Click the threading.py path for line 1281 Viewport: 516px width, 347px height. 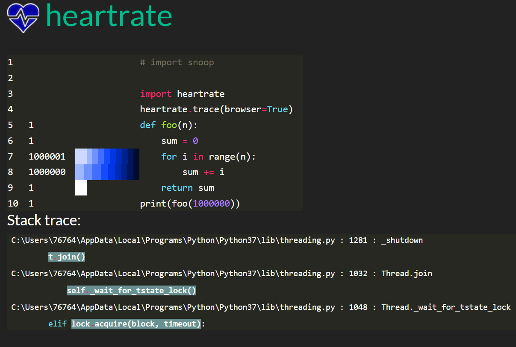(171, 240)
